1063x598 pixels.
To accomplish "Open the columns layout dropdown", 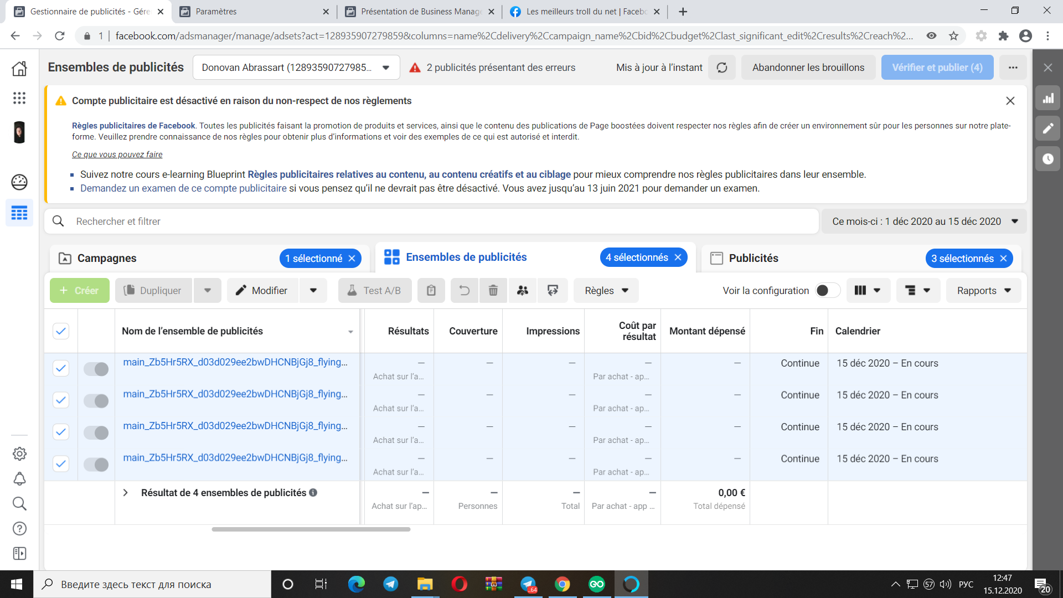I will (x=868, y=291).
